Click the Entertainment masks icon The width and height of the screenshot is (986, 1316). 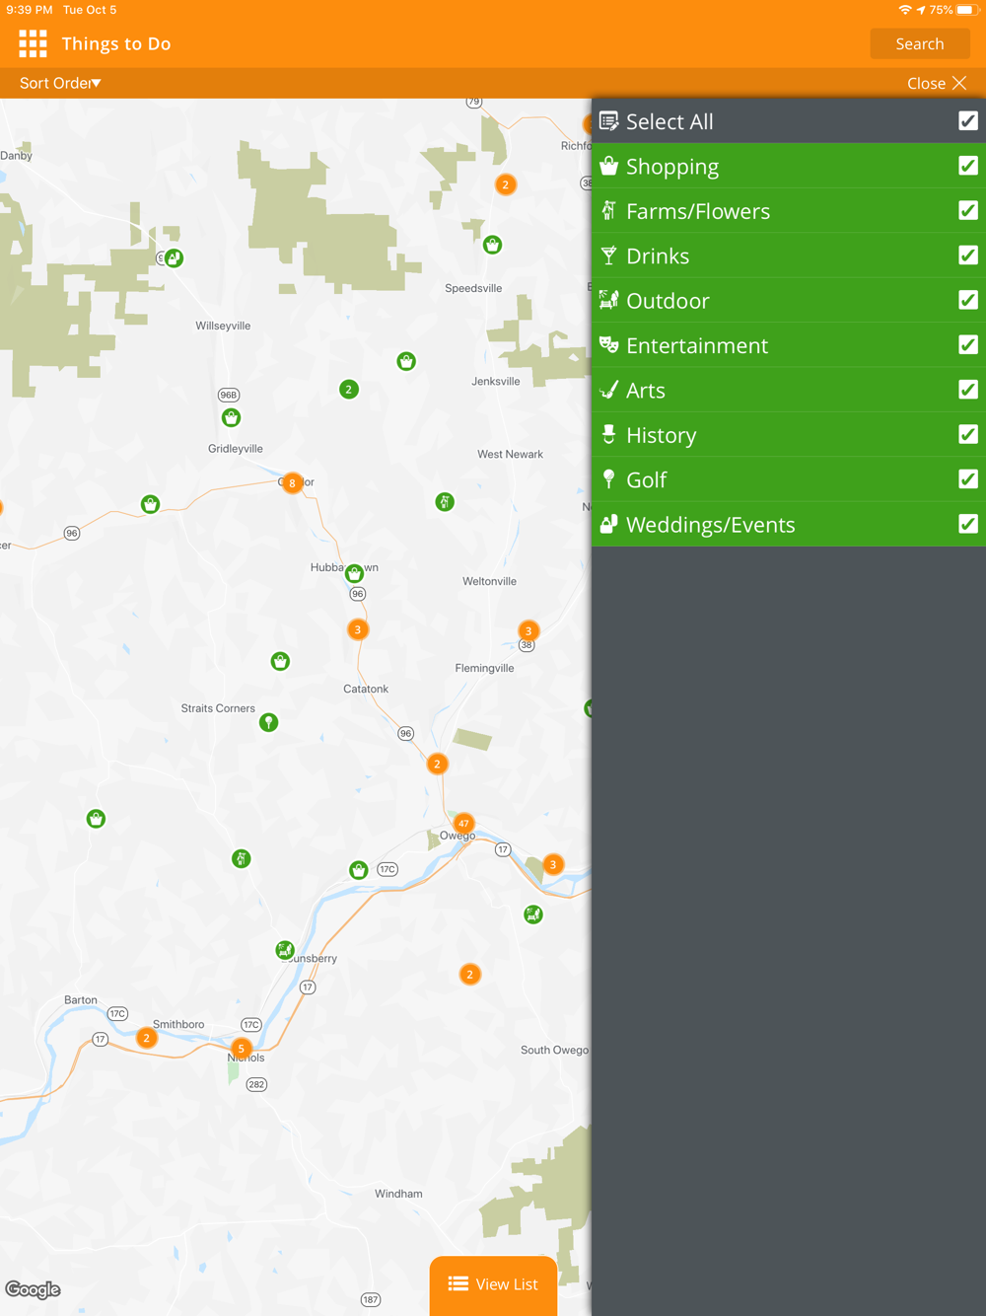[x=608, y=344]
